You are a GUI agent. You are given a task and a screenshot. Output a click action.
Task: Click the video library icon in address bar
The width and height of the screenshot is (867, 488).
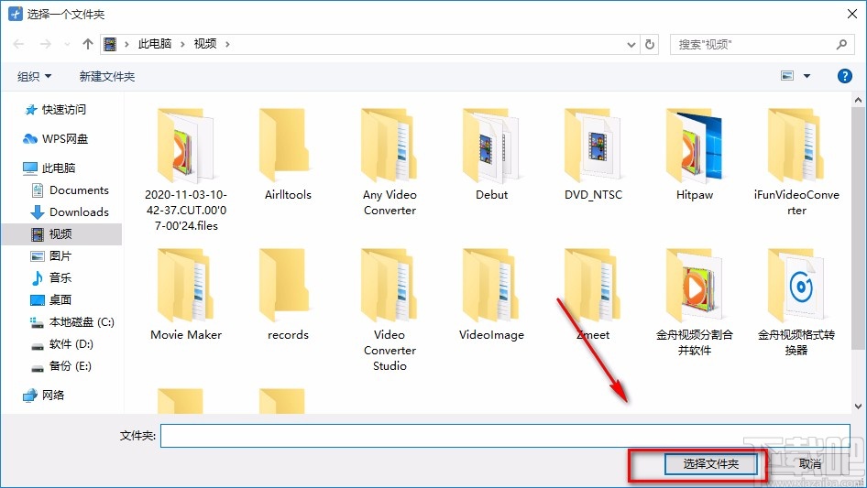click(x=110, y=44)
